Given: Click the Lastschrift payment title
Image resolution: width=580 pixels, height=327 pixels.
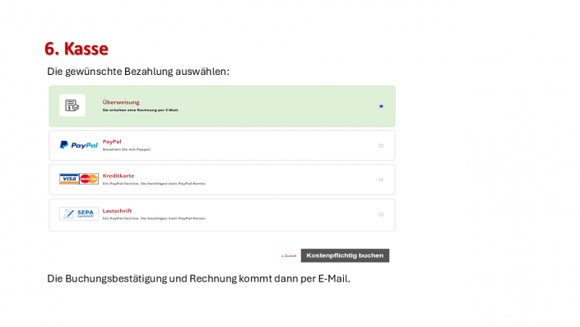Looking at the screenshot, I should [117, 211].
